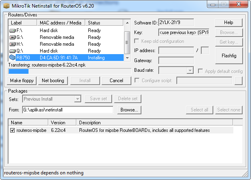
Task: Click the Gateway input field
Action: coord(176,61)
